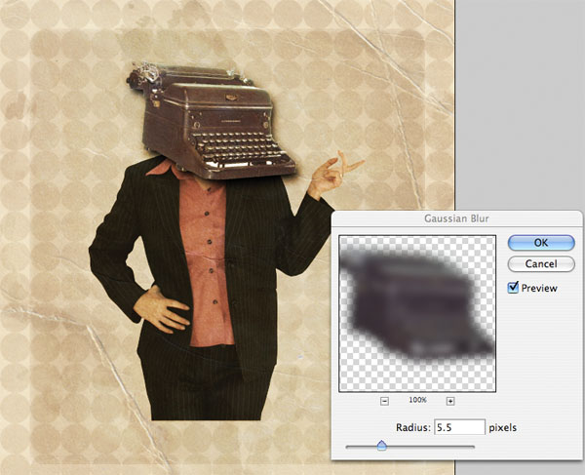Confirm the Gaussian Blur with OK

[541, 243]
